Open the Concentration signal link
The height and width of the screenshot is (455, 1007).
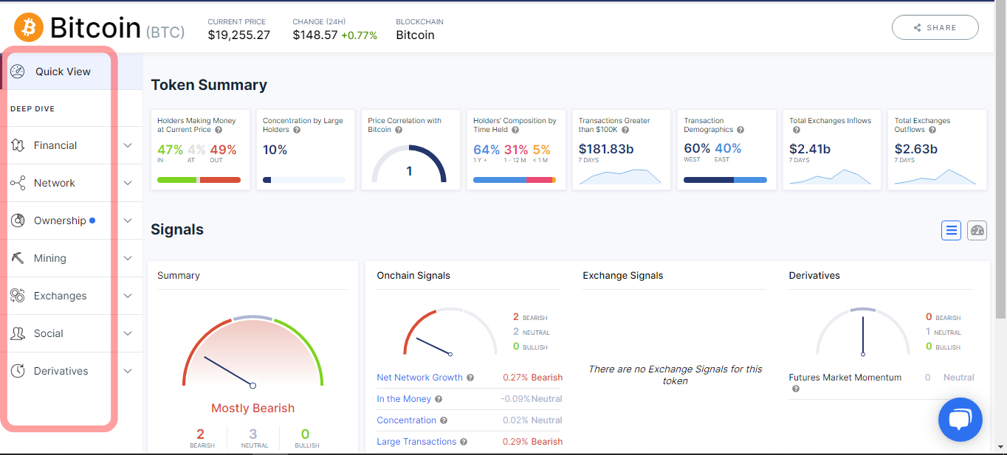coord(406,420)
